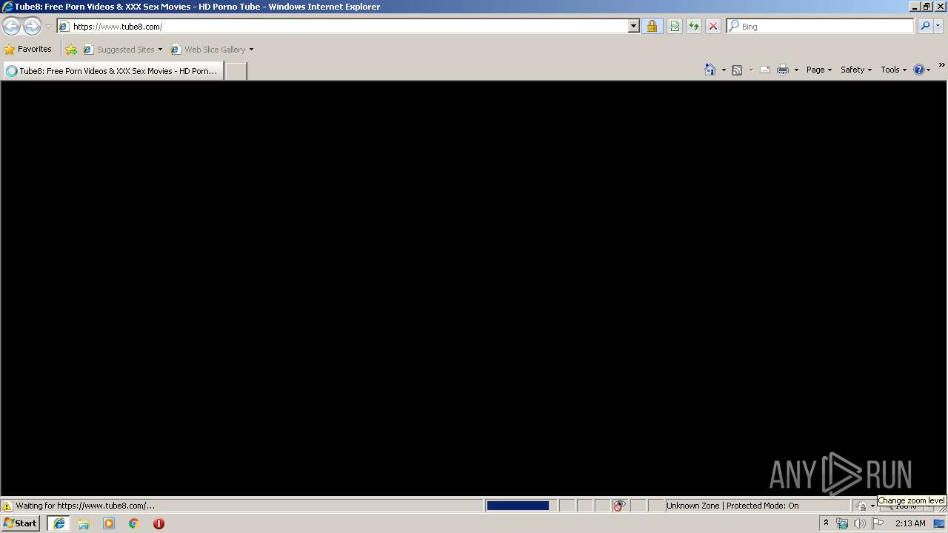Go to the Home page icon
Image resolution: width=948 pixels, height=533 pixels.
coord(710,70)
